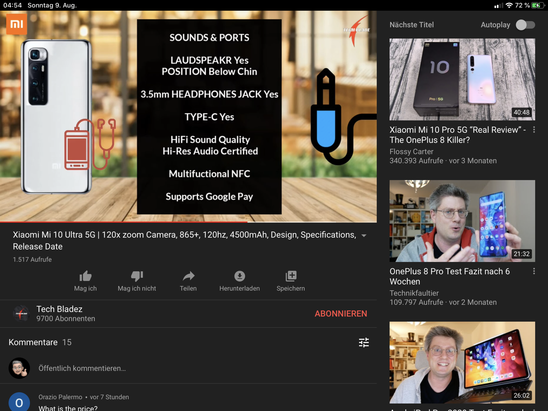Open the Technikfaultier channel link
The image size is (548, 411).
[x=414, y=293]
